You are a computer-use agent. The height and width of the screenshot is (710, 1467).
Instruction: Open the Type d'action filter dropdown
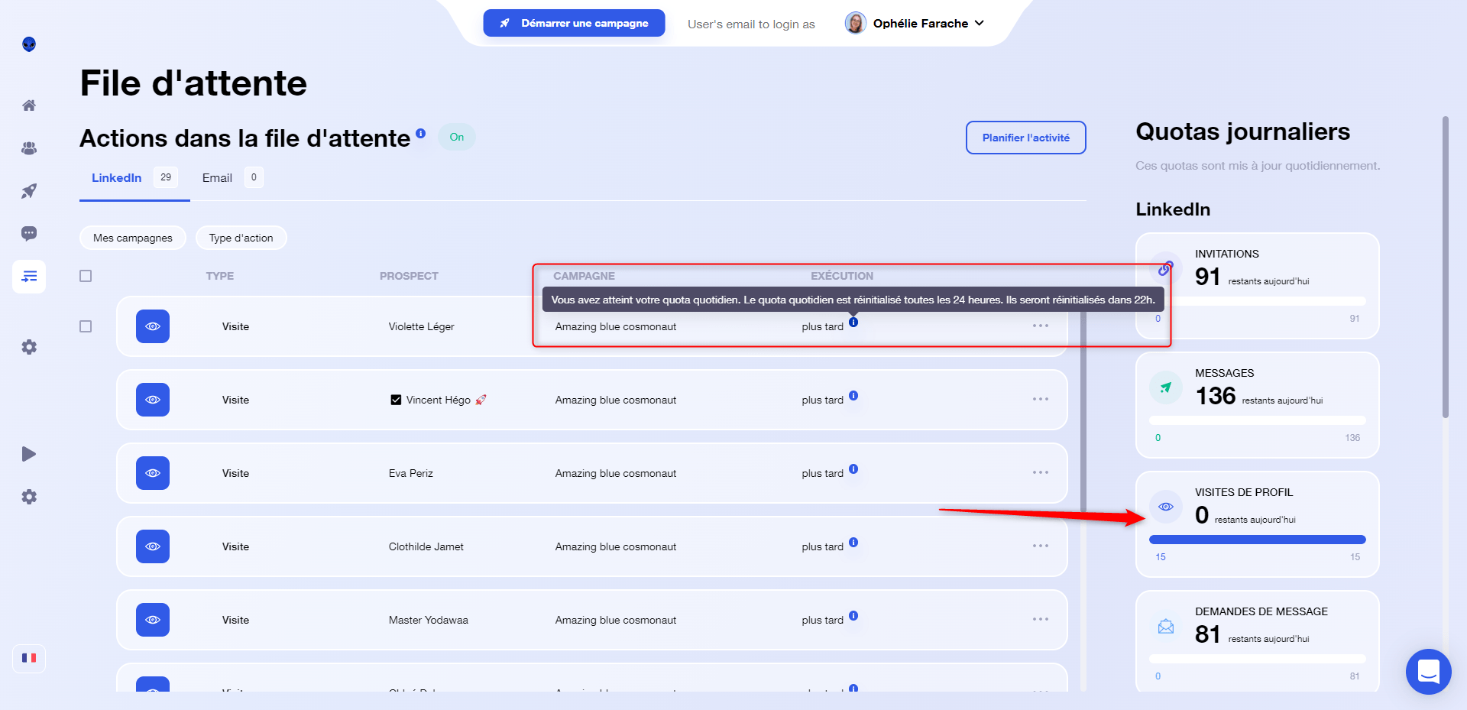[241, 238]
